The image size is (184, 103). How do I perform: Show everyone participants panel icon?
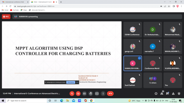tap(162, 94)
